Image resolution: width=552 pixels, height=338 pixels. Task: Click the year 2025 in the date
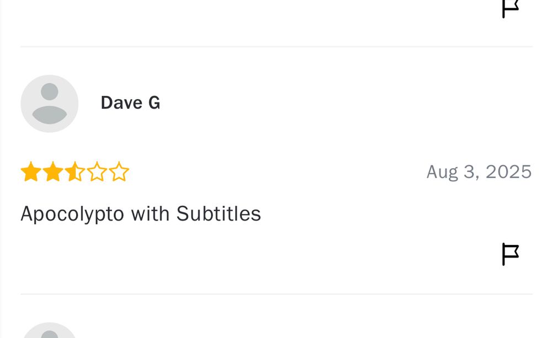tap(508, 172)
